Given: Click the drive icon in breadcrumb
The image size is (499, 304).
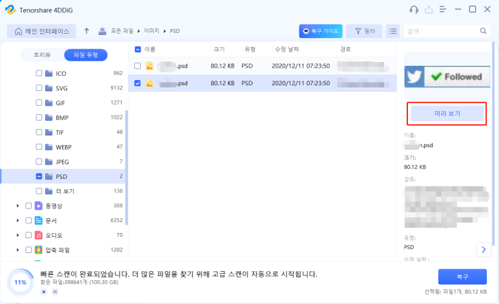Looking at the screenshot, I should pos(102,31).
